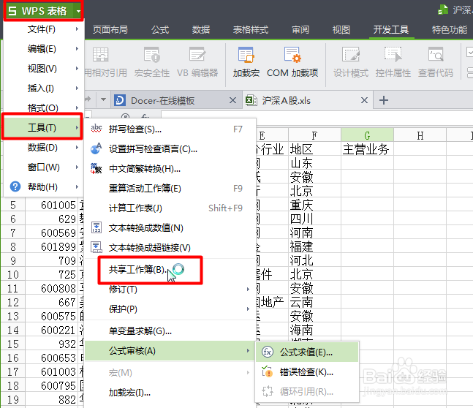Open the tab list dropdown arrow

[x=103, y=99]
